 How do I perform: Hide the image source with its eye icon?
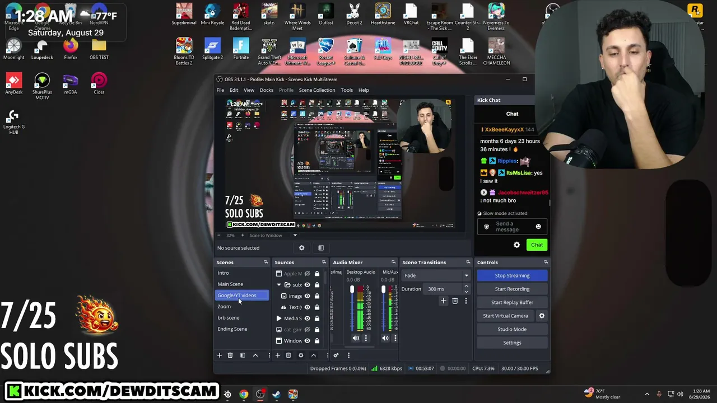(x=307, y=296)
